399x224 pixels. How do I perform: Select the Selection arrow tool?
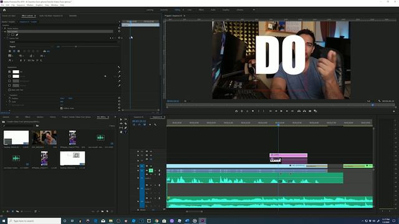[121, 119]
